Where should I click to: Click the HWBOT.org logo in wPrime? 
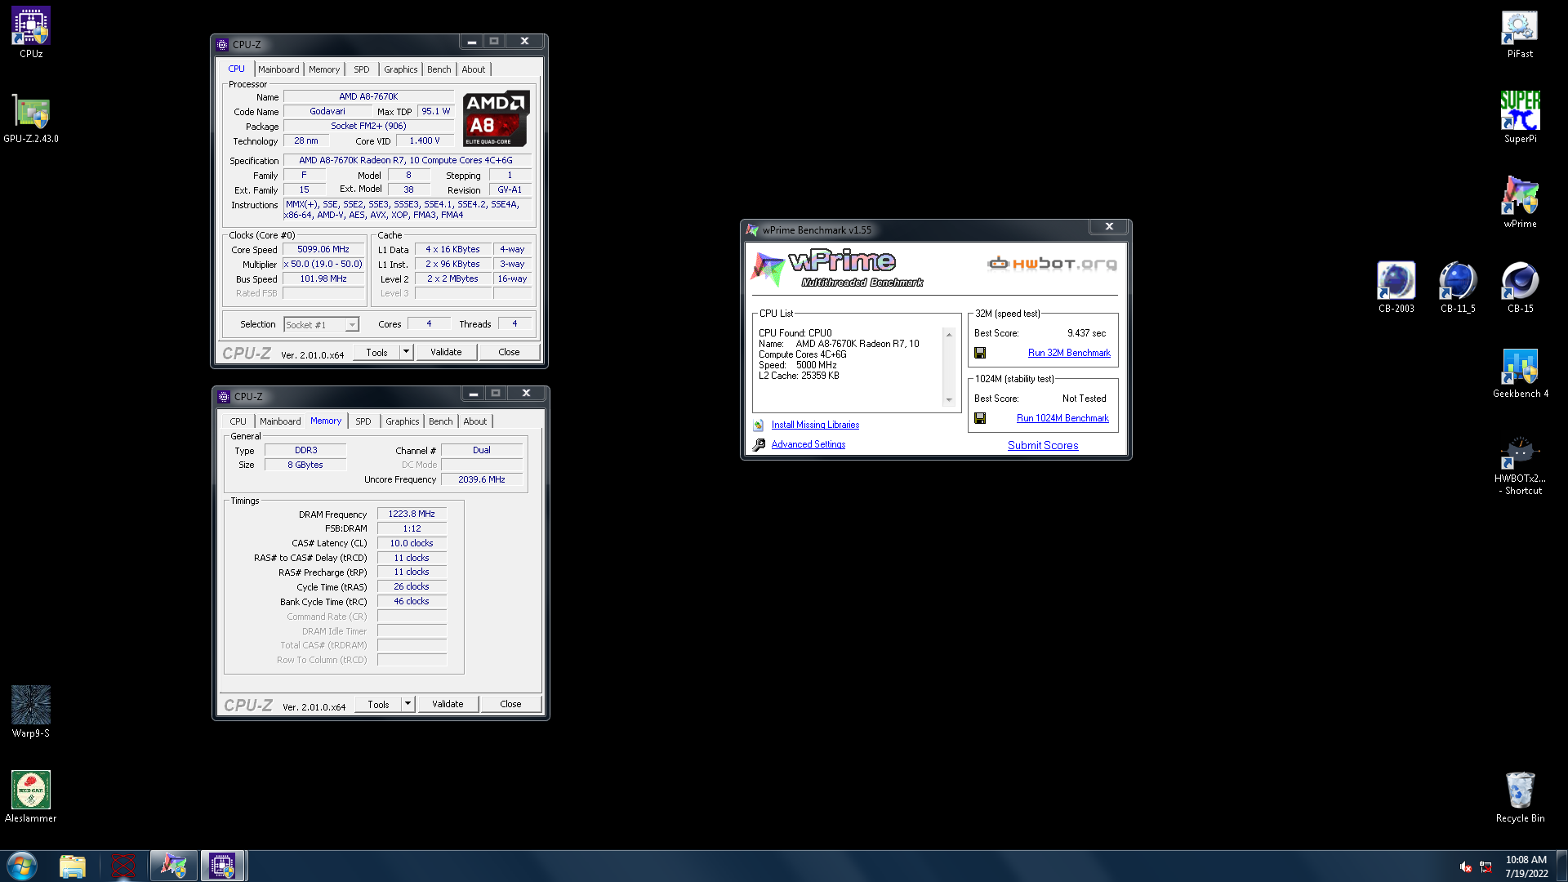tap(1052, 263)
